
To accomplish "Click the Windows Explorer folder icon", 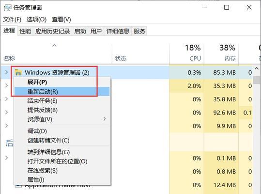I will point(18,72).
